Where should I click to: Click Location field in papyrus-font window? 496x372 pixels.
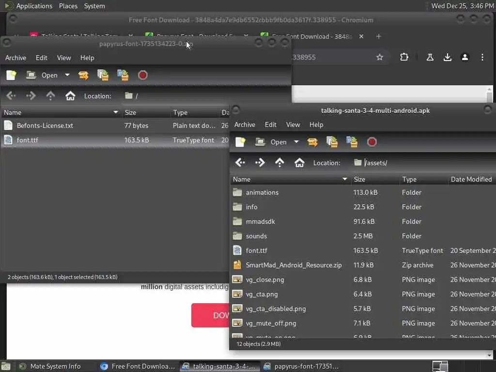tap(205, 96)
